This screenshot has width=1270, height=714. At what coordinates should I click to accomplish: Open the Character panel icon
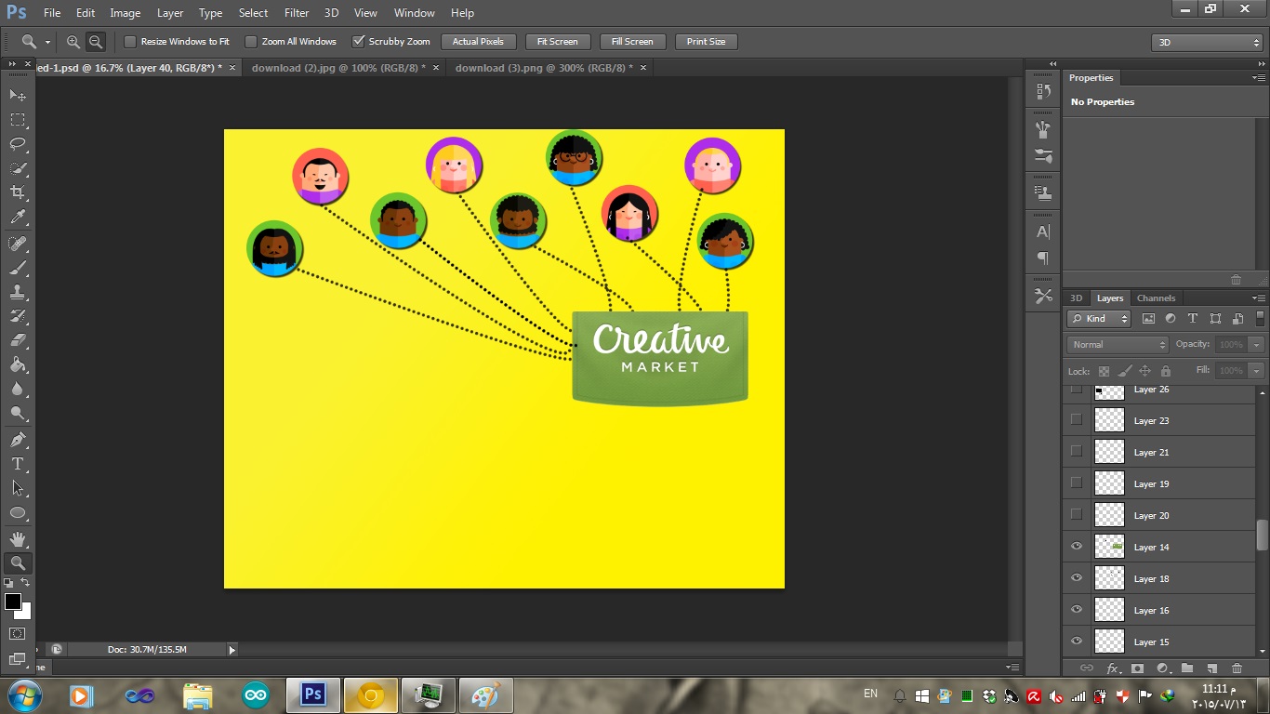coord(1043,231)
